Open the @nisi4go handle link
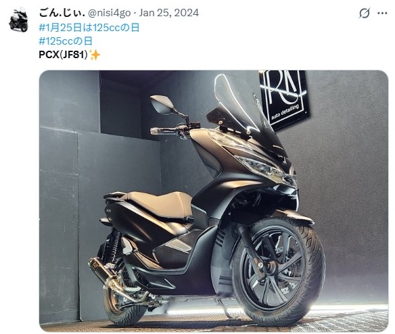 tap(109, 13)
